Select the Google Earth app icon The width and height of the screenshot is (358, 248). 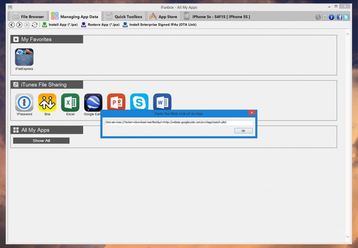pyautogui.click(x=93, y=102)
